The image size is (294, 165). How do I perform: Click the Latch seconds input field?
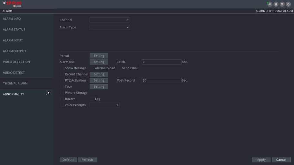(x=161, y=62)
